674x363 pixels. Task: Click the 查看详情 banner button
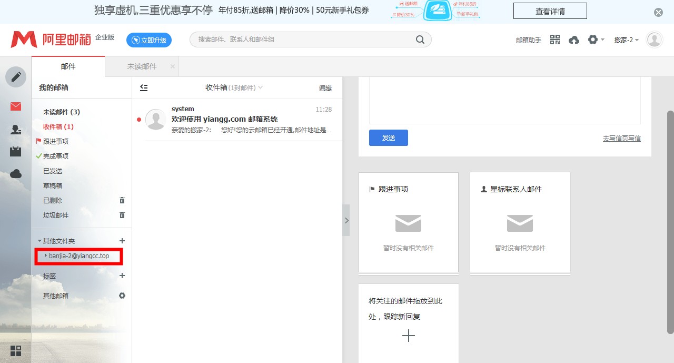[550, 11]
